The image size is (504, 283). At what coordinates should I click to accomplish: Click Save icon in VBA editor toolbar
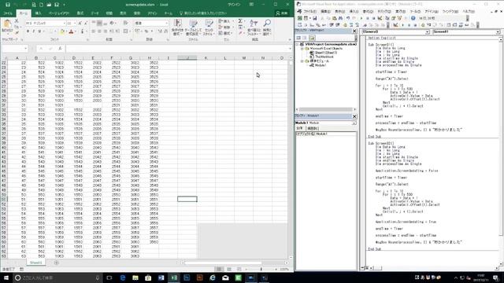pyautogui.click(x=315, y=18)
